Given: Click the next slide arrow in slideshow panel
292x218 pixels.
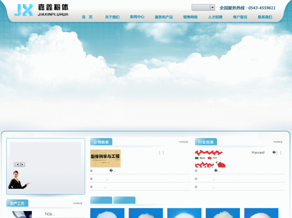Looking at the screenshot, I should pyautogui.click(x=22, y=164).
